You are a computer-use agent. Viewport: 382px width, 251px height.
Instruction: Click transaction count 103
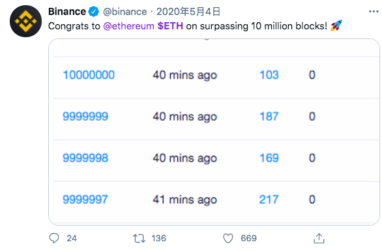click(269, 75)
